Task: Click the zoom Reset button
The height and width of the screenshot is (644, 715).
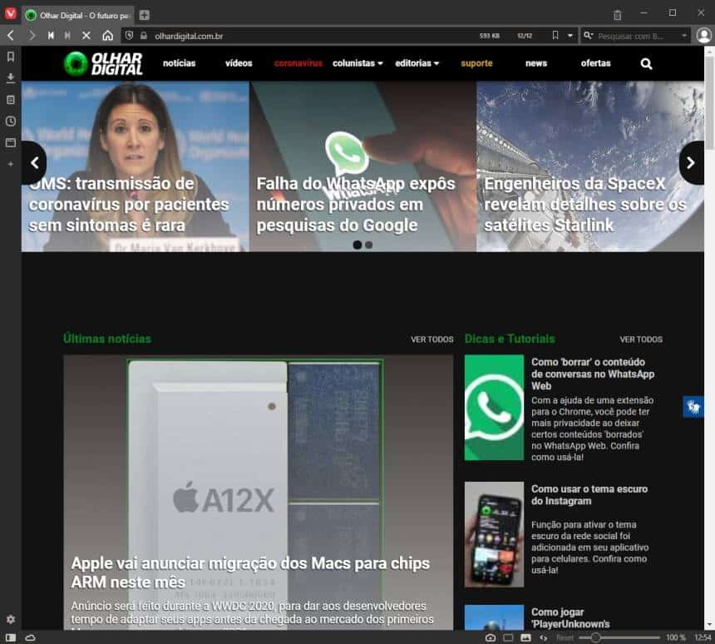Action: pos(565,637)
